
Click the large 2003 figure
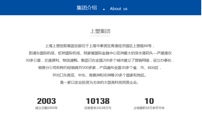[x=46, y=101]
